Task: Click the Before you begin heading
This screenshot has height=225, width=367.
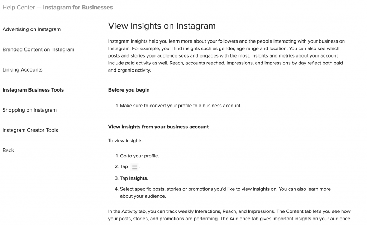Action: [129, 90]
